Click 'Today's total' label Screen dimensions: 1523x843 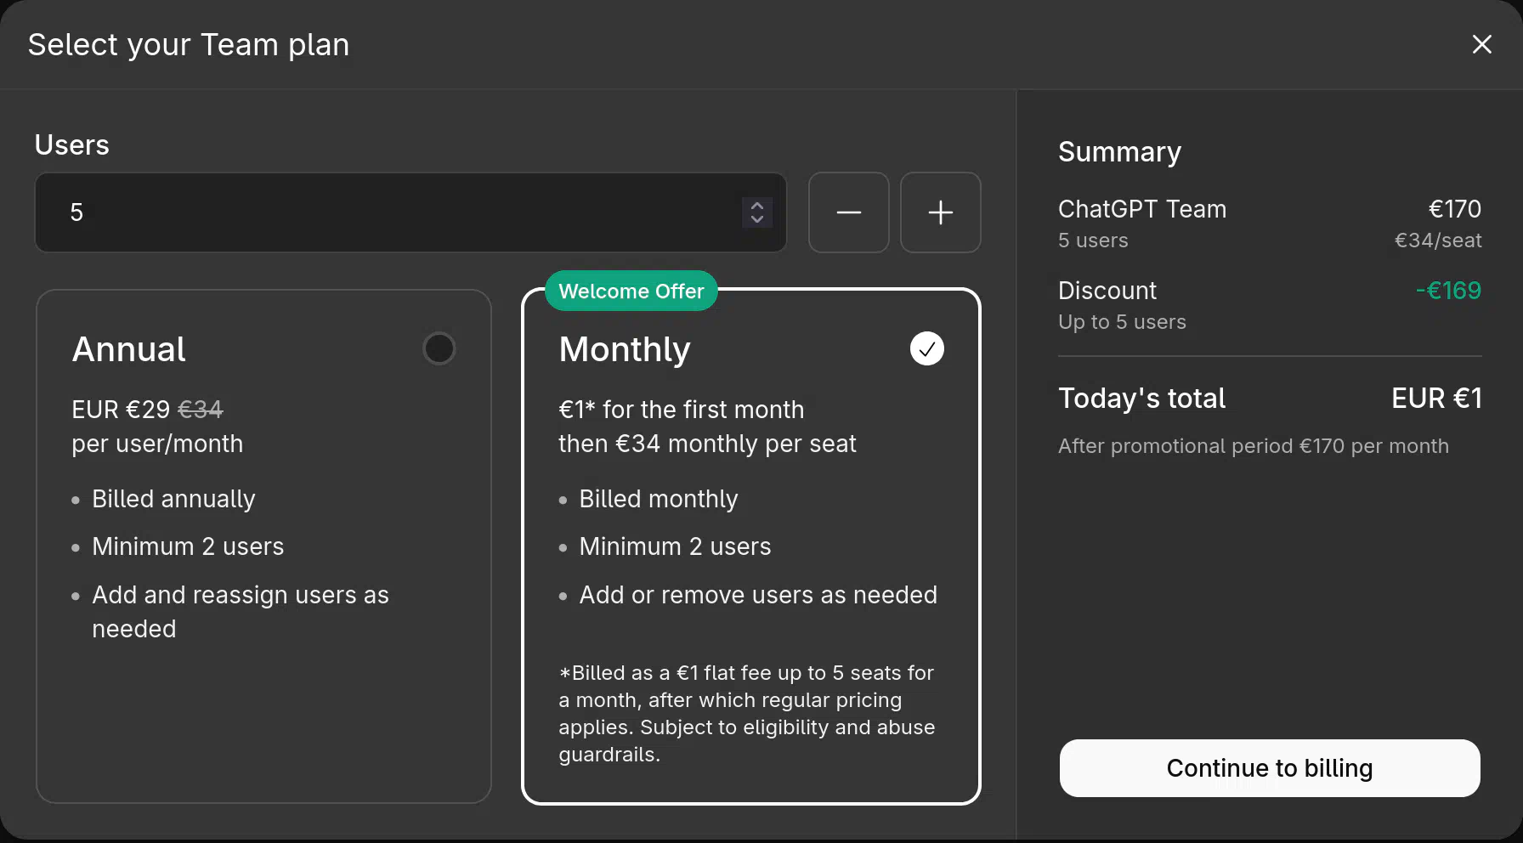[x=1141, y=399]
